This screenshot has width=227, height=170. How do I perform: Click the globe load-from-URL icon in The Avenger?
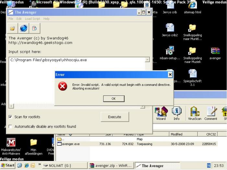(24, 28)
